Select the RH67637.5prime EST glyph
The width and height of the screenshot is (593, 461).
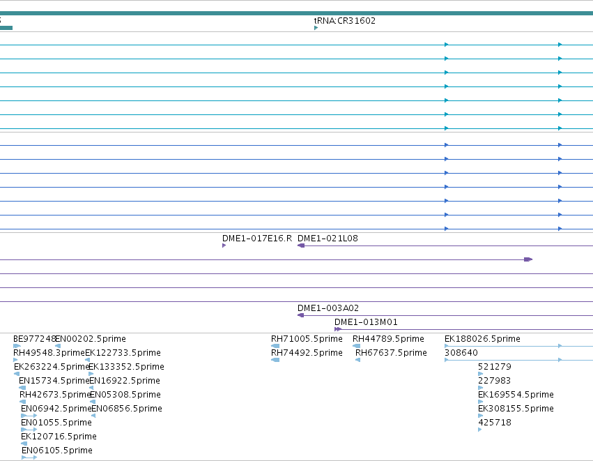point(357,360)
